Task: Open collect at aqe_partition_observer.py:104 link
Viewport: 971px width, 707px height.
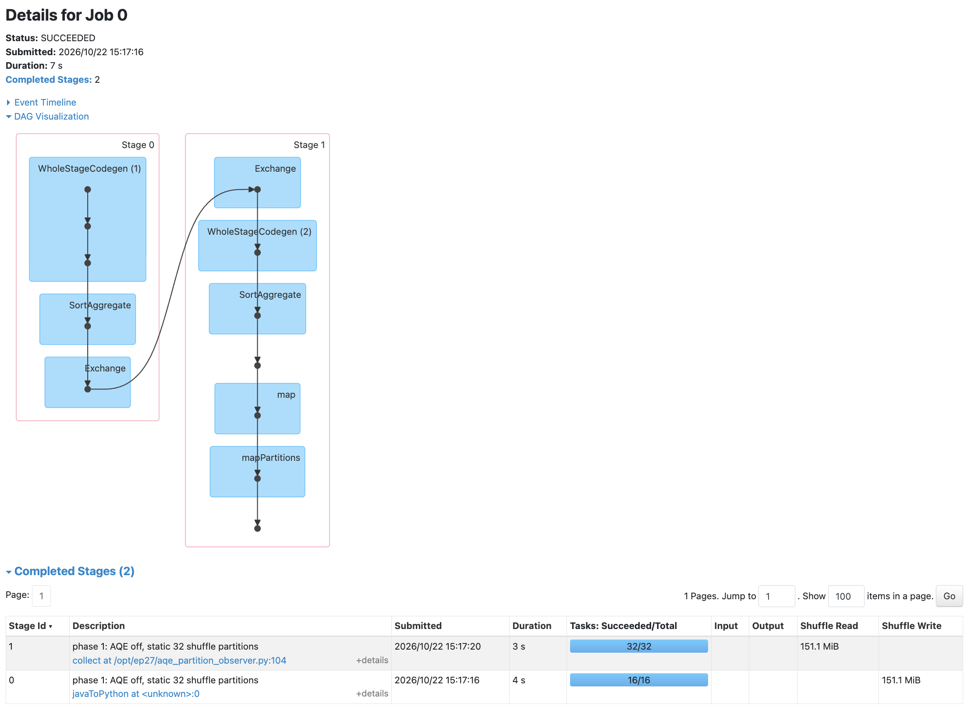Action: 179,660
